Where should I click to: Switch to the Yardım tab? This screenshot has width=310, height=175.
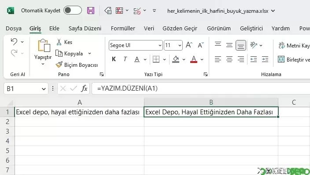[x=280, y=29]
